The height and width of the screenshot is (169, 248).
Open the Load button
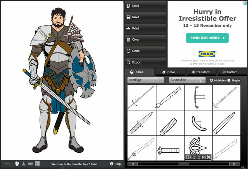tap(145, 6)
